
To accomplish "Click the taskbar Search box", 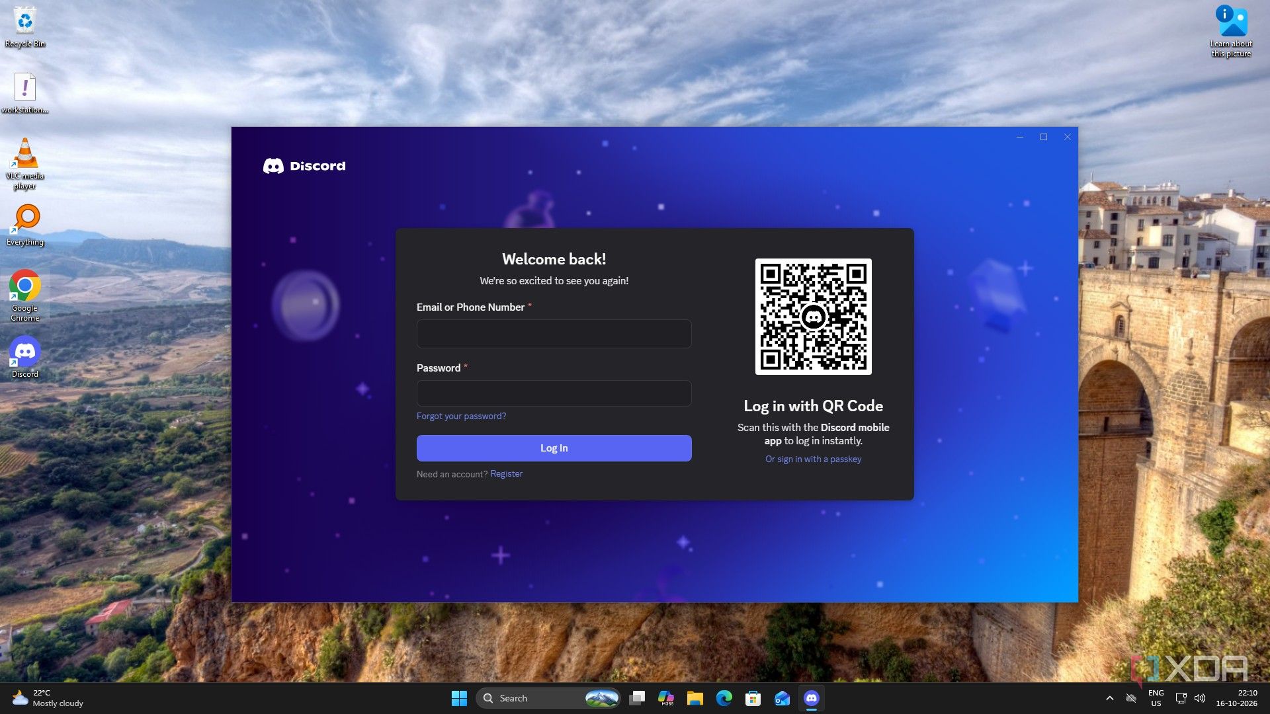I will point(548,698).
